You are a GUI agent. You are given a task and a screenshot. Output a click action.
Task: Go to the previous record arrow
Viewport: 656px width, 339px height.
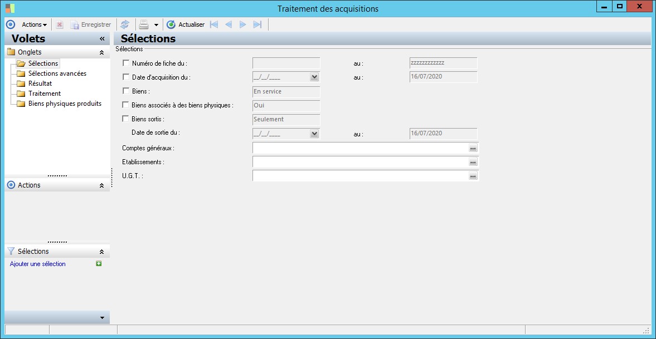(x=229, y=24)
